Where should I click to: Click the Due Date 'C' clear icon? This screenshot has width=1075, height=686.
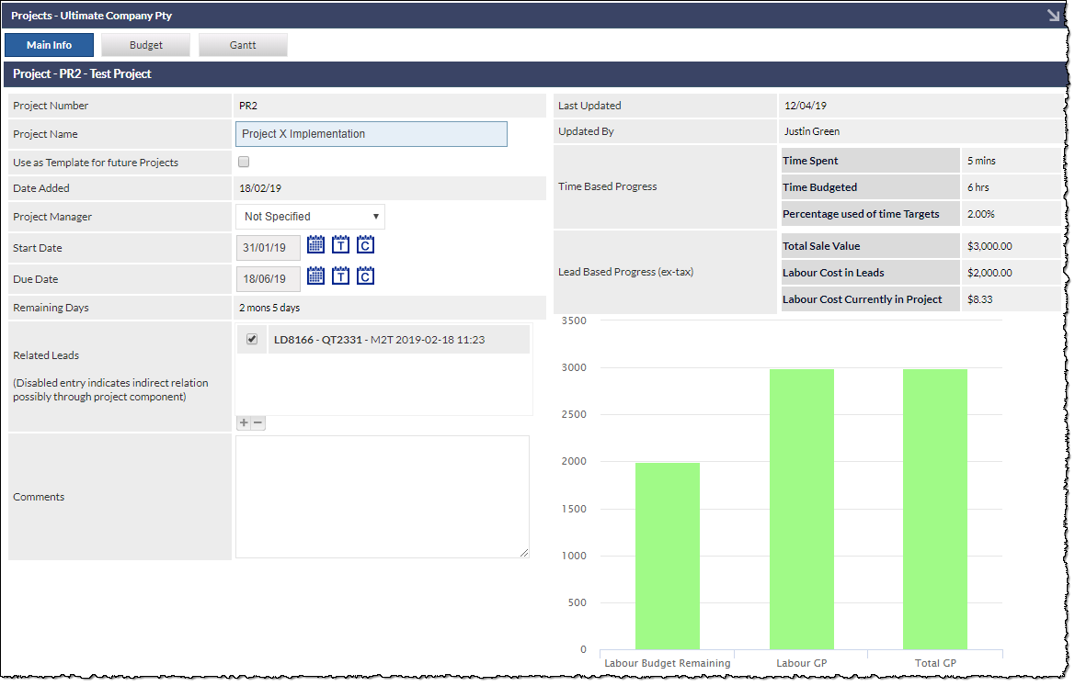tap(365, 276)
